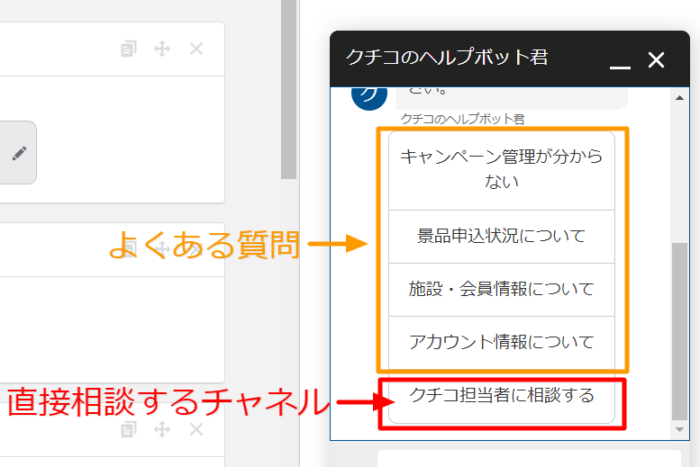Minimize the クチコのヘルプボット君 chat window
700x467 pixels.
(x=620, y=60)
